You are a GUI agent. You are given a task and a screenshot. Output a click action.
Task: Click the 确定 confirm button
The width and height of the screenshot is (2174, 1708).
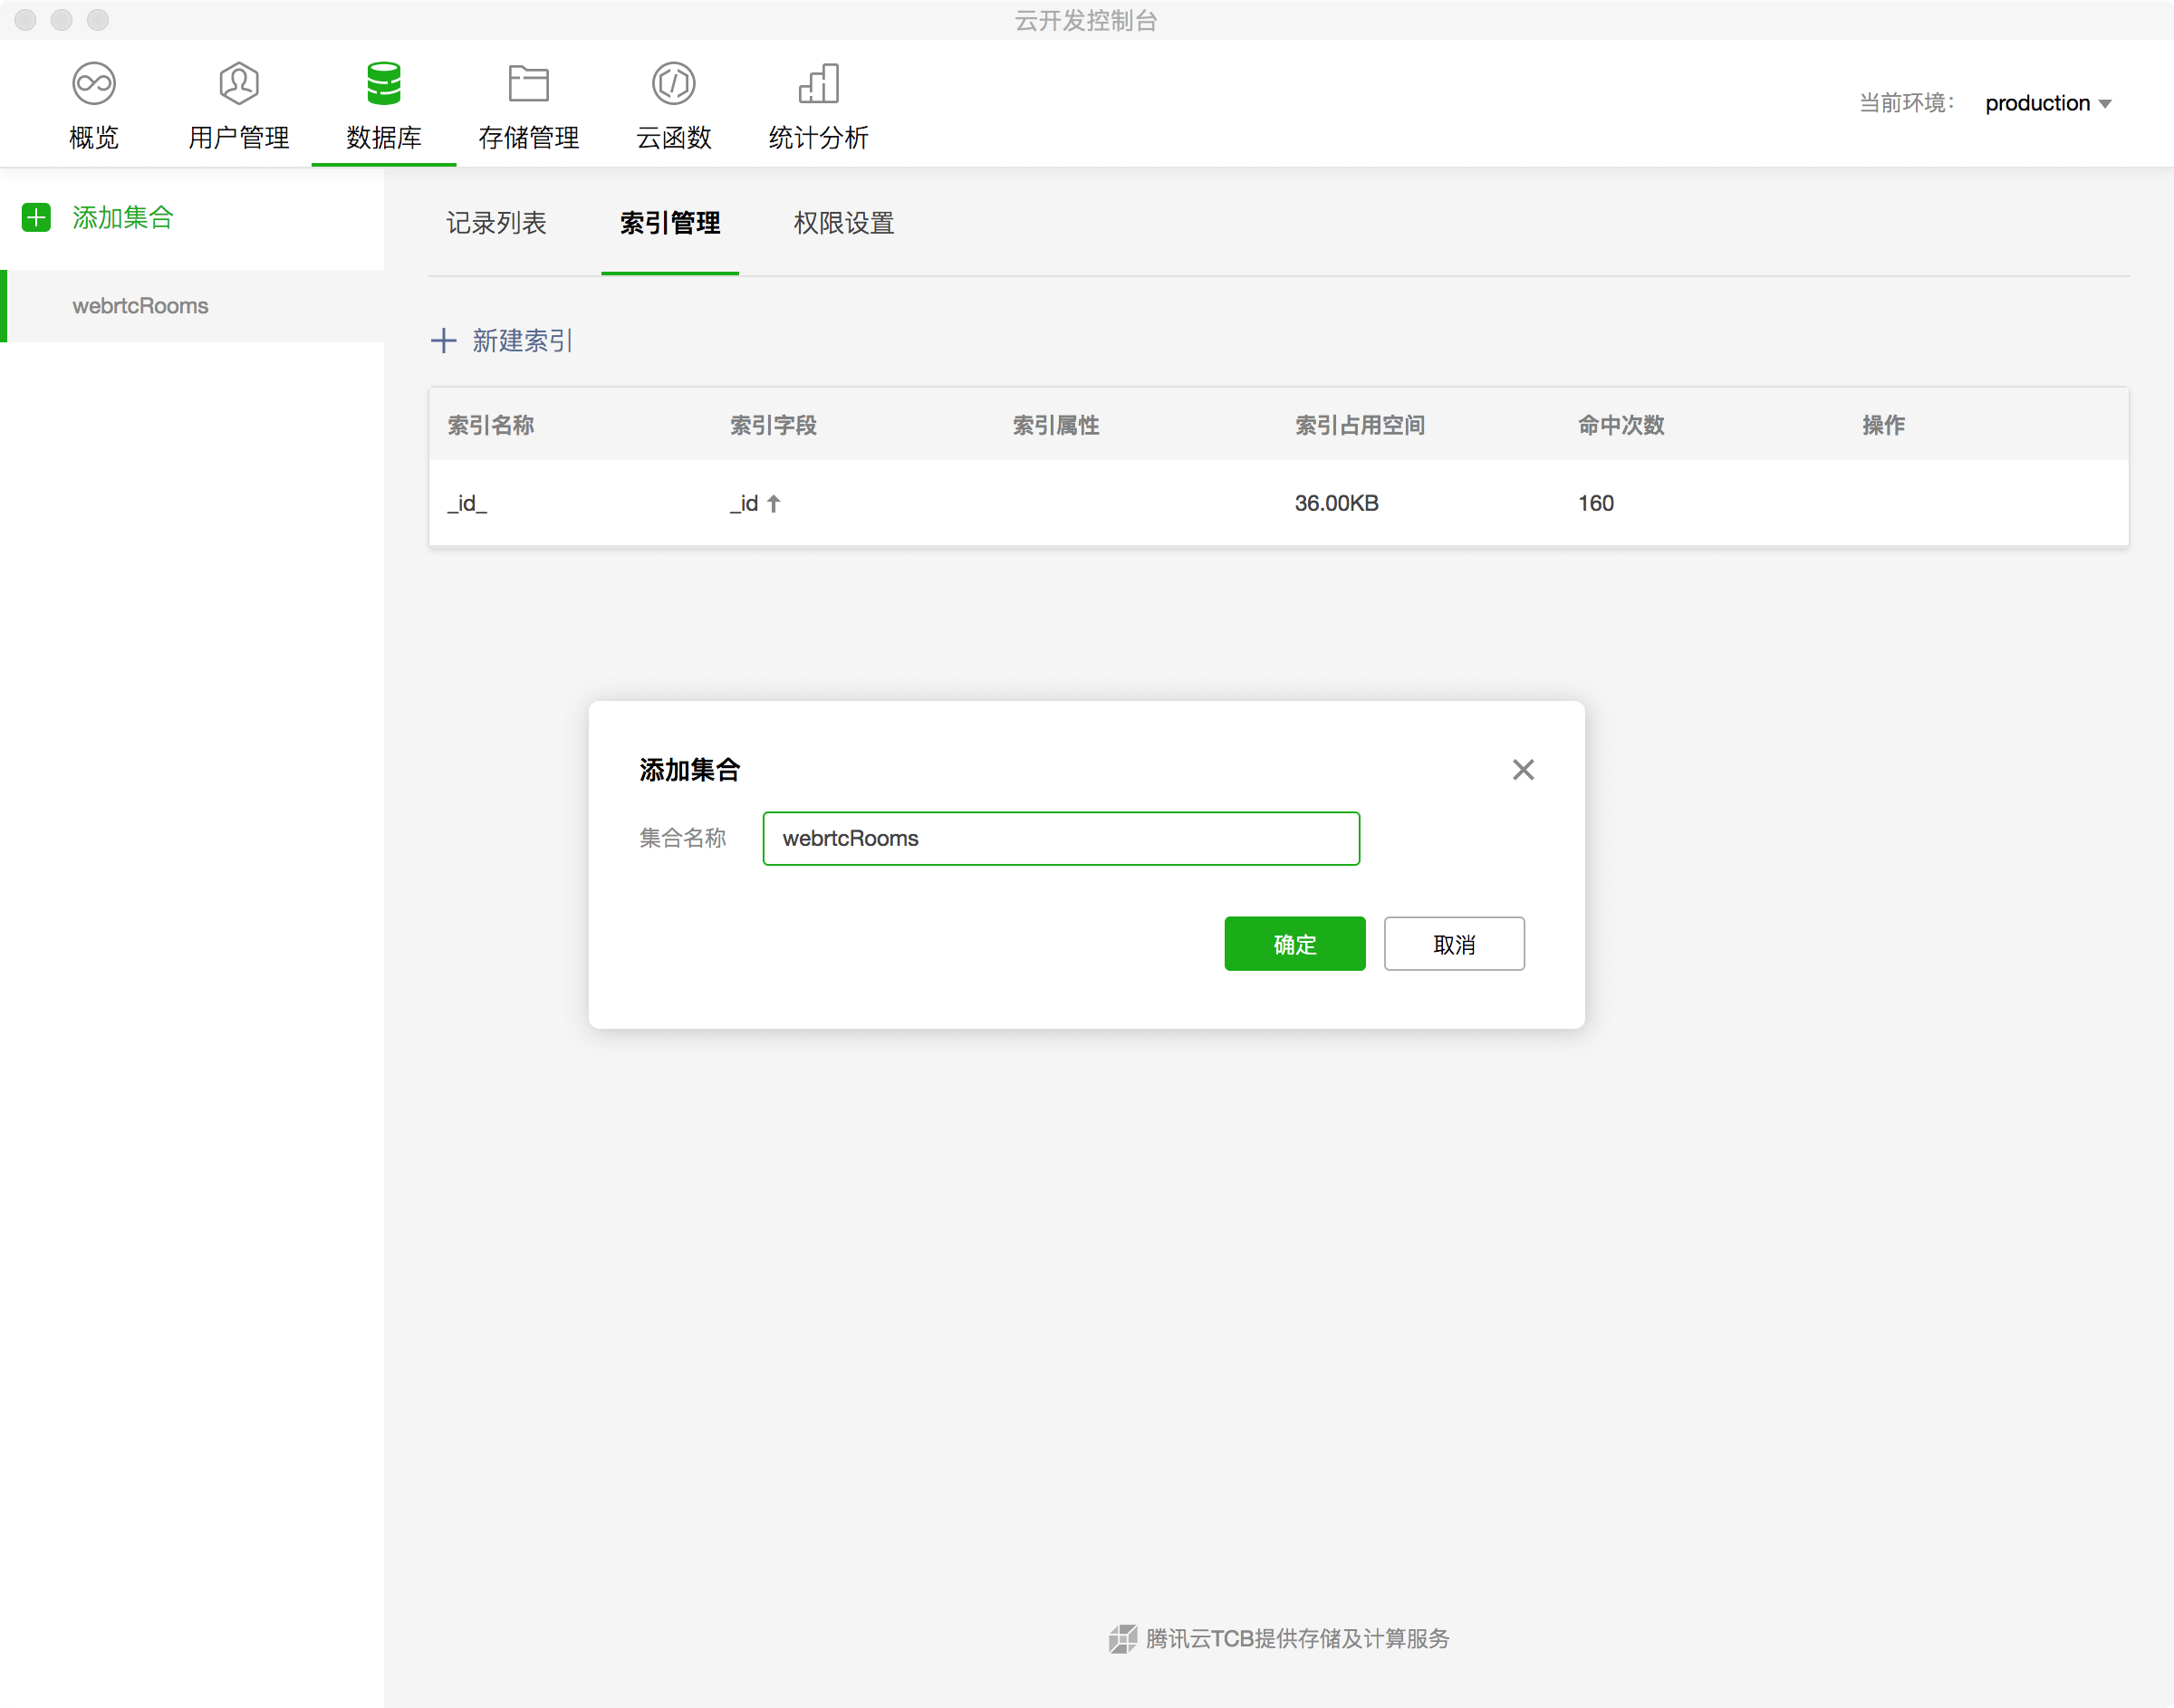[1295, 944]
